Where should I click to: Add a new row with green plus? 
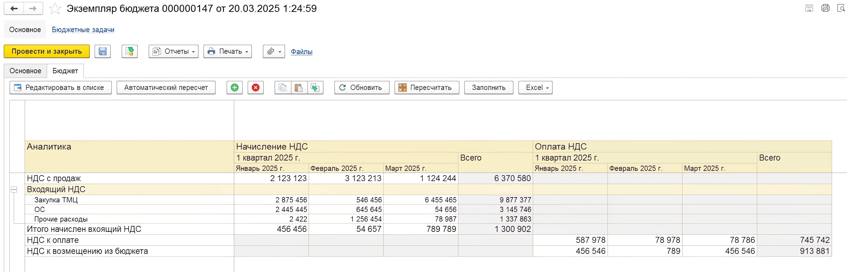235,88
